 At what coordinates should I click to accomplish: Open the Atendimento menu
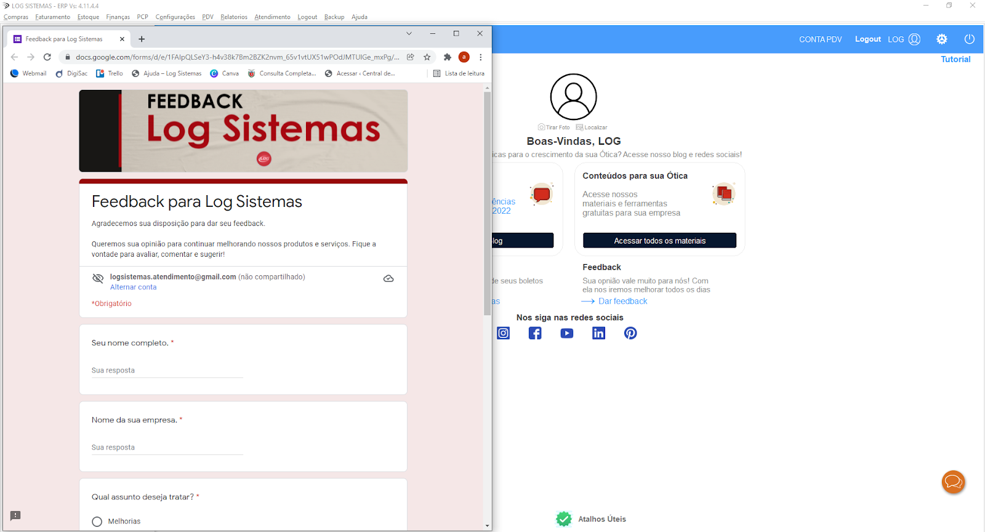pyautogui.click(x=272, y=17)
